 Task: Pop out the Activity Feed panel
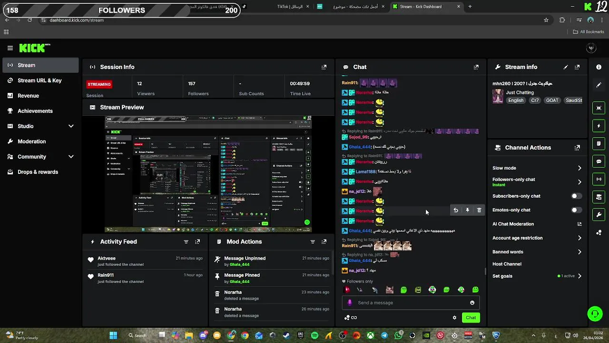197,242
